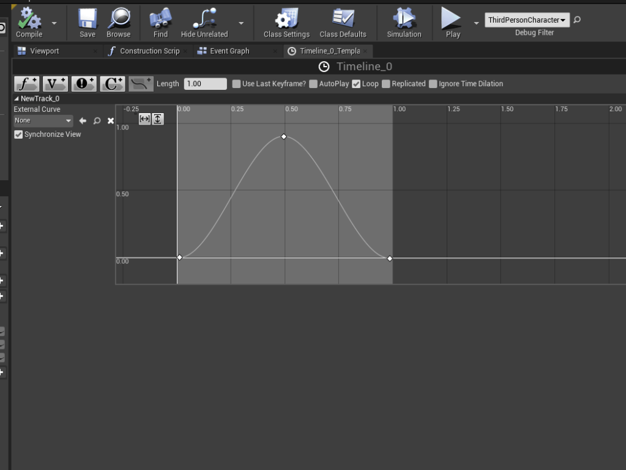
Task: Click the Compile blueprint icon
Action: tap(29, 20)
